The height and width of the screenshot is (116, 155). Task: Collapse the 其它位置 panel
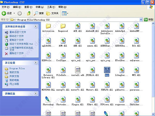pos(36,63)
